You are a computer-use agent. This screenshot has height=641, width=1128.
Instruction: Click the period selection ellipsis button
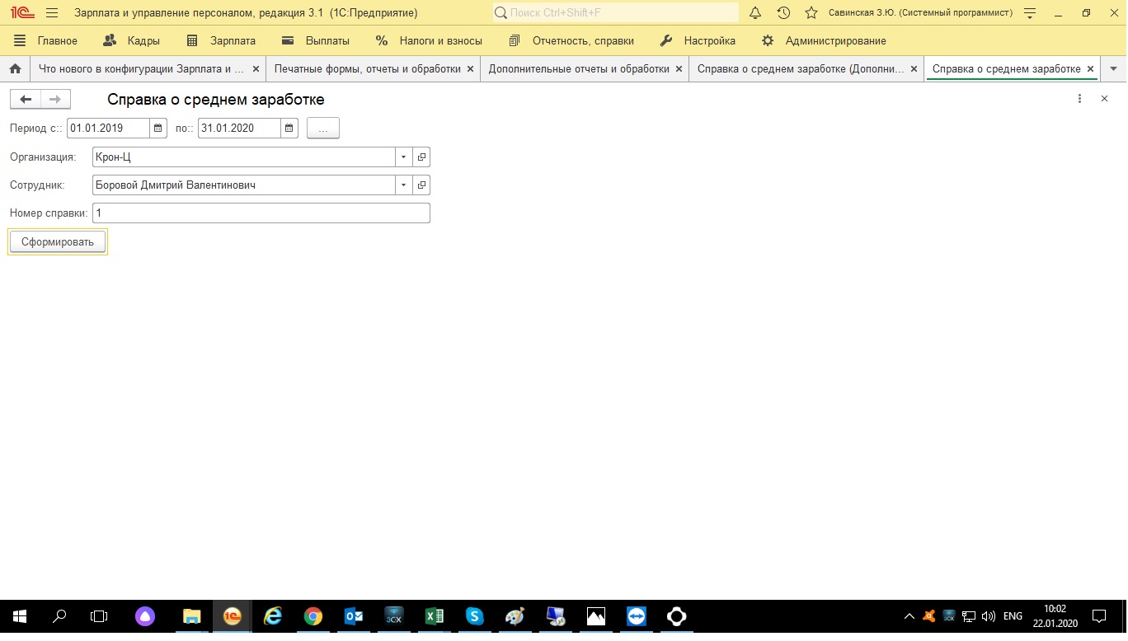(x=322, y=129)
